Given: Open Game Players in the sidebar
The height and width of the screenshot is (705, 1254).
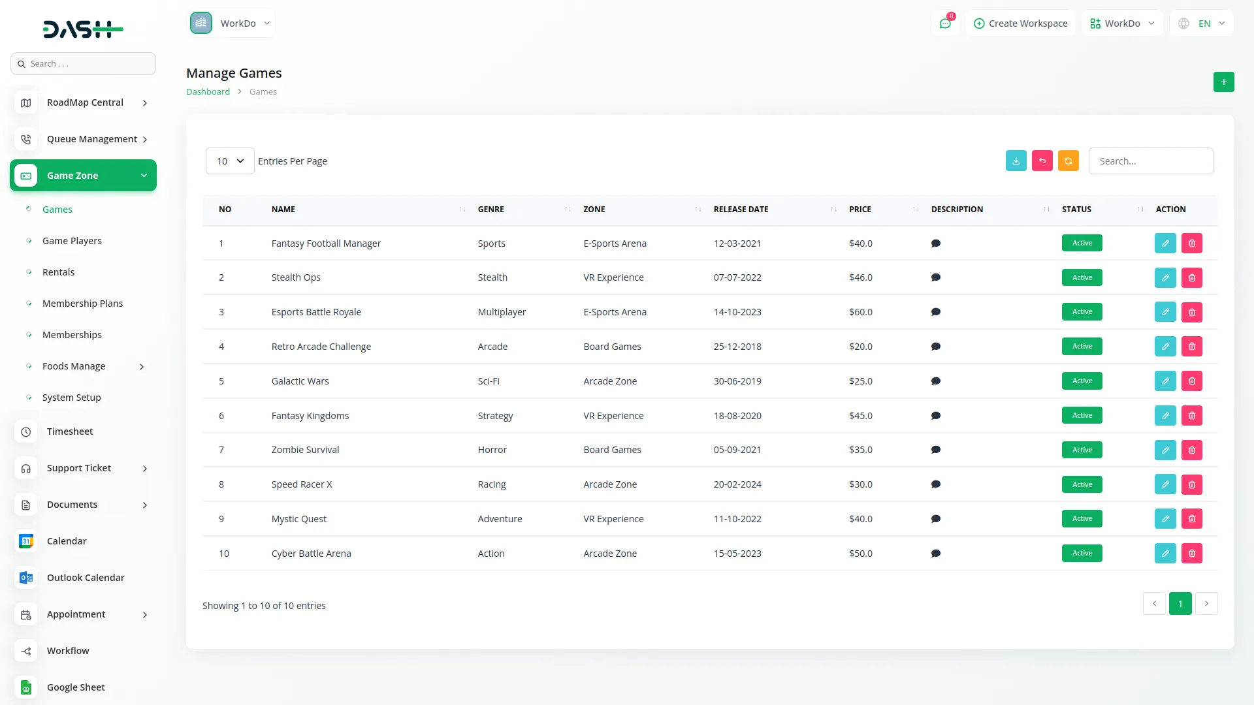Looking at the screenshot, I should pos(72,241).
